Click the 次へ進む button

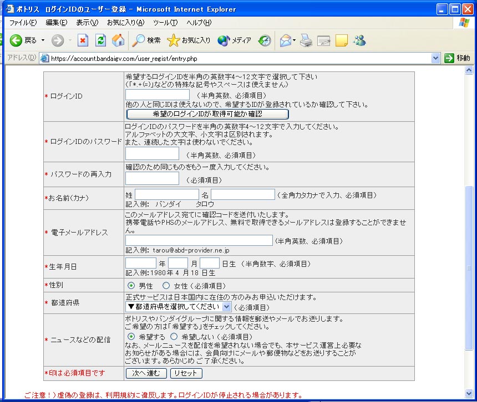click(146, 373)
